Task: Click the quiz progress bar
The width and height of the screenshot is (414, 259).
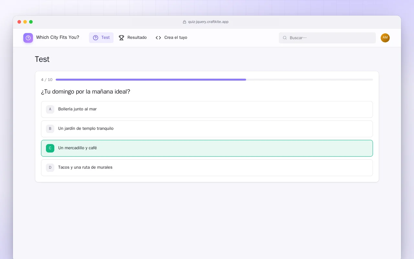Action: pyautogui.click(x=214, y=80)
